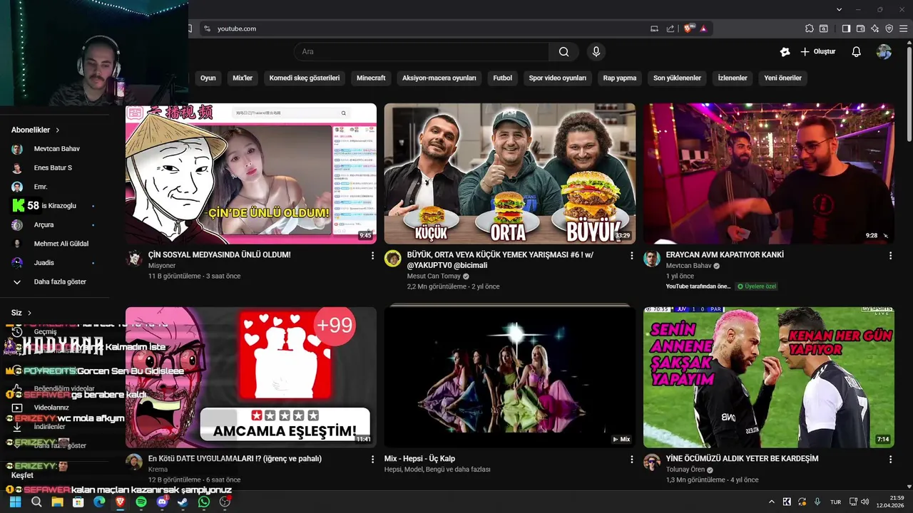
Task: Open more options for Mix - Hepsi - Üç Kalp
Action: (x=631, y=460)
